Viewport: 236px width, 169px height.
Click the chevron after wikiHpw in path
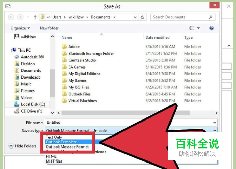[x=87, y=17]
